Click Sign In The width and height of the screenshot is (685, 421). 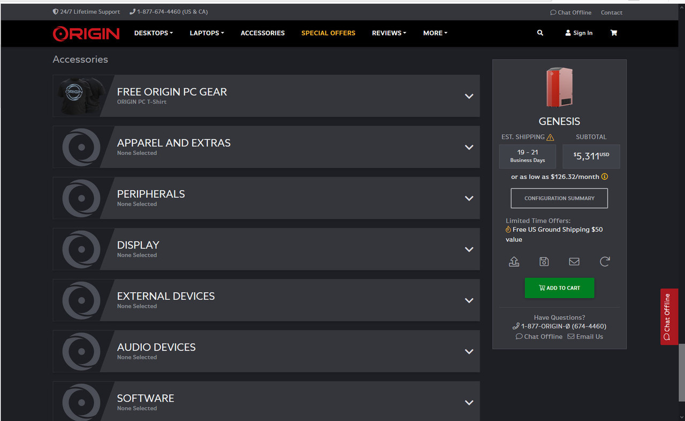[x=579, y=33]
